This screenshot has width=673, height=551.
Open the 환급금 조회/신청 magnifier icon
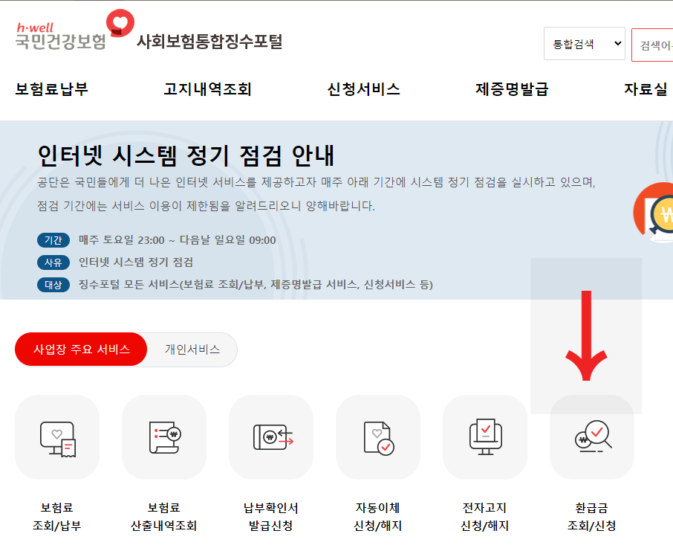(592, 437)
